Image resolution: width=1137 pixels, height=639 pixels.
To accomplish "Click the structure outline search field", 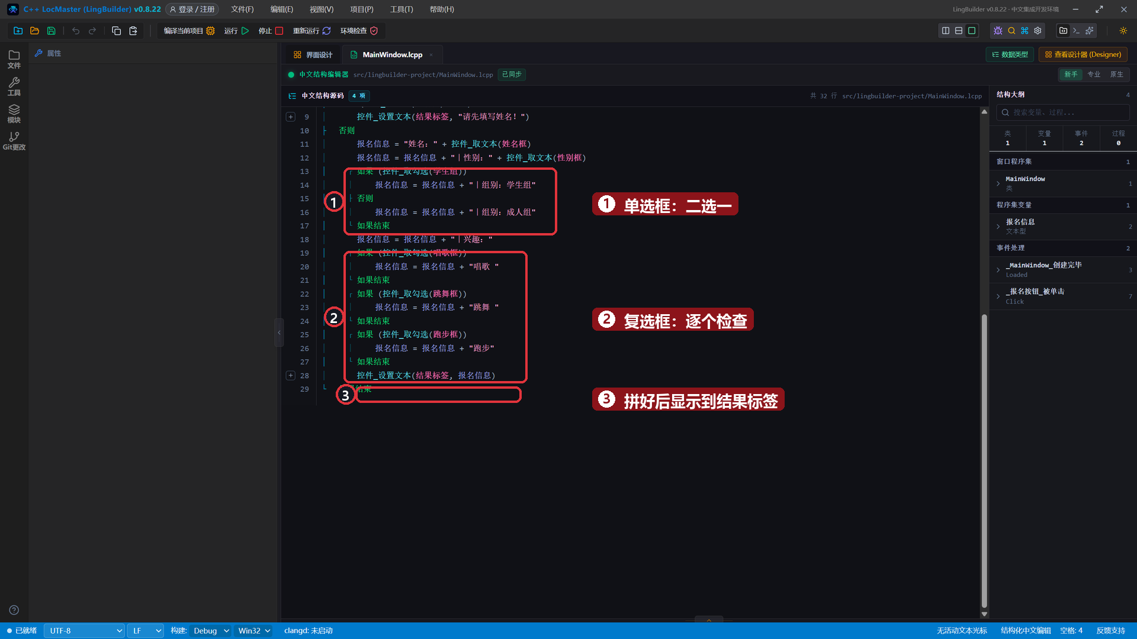I will [x=1063, y=112].
